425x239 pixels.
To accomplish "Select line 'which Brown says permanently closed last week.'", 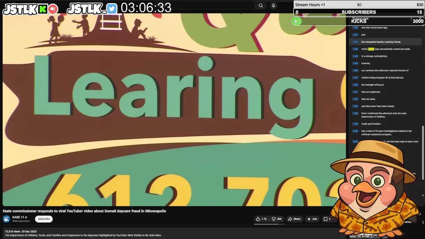I will pyautogui.click(x=386, y=49).
